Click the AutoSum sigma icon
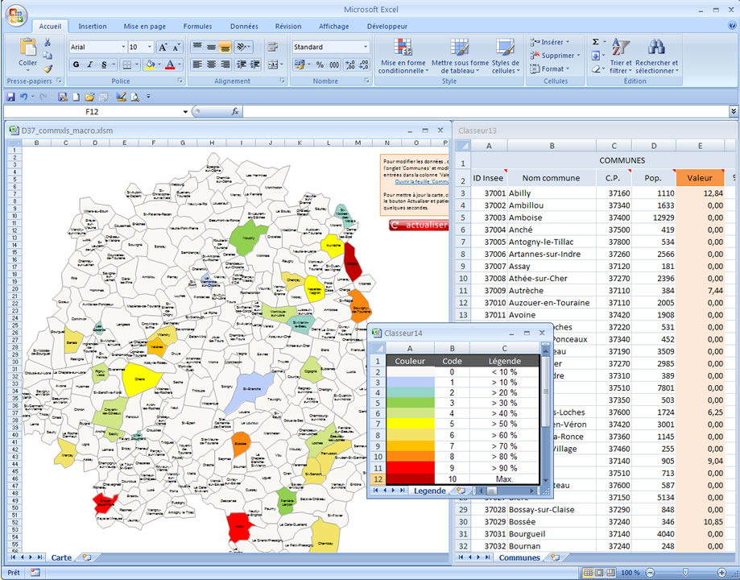Screen dimensions: 740x580 pyautogui.click(x=596, y=42)
